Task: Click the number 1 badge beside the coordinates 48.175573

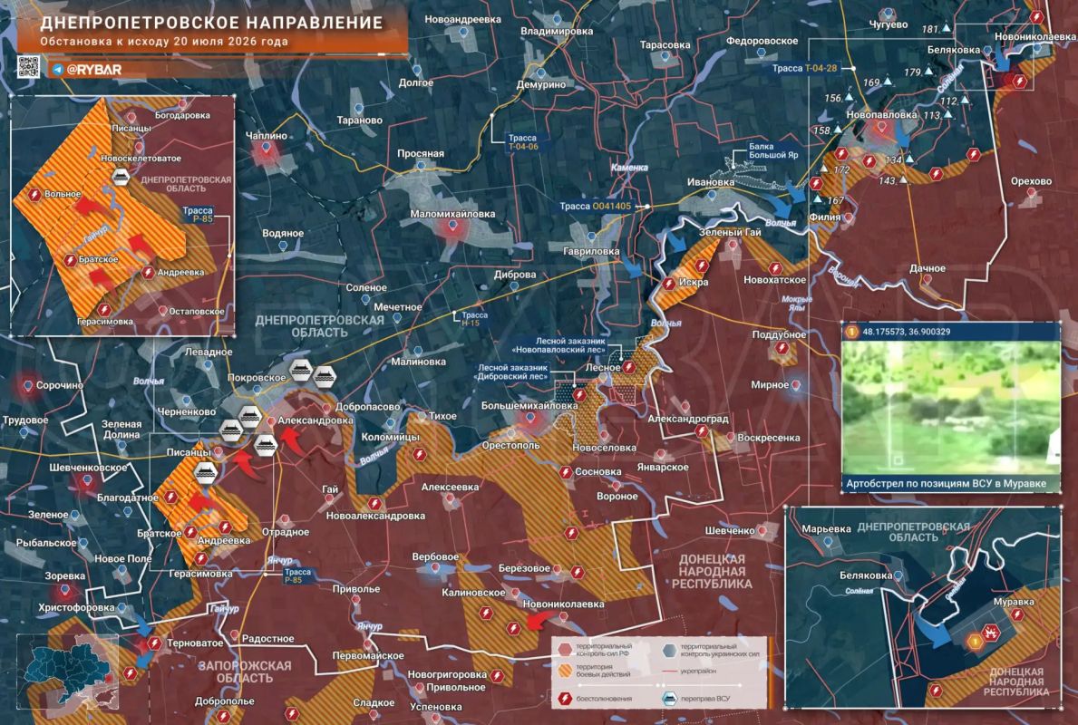Action: tap(851, 332)
